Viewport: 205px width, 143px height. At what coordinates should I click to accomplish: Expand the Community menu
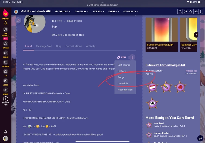[131, 11]
